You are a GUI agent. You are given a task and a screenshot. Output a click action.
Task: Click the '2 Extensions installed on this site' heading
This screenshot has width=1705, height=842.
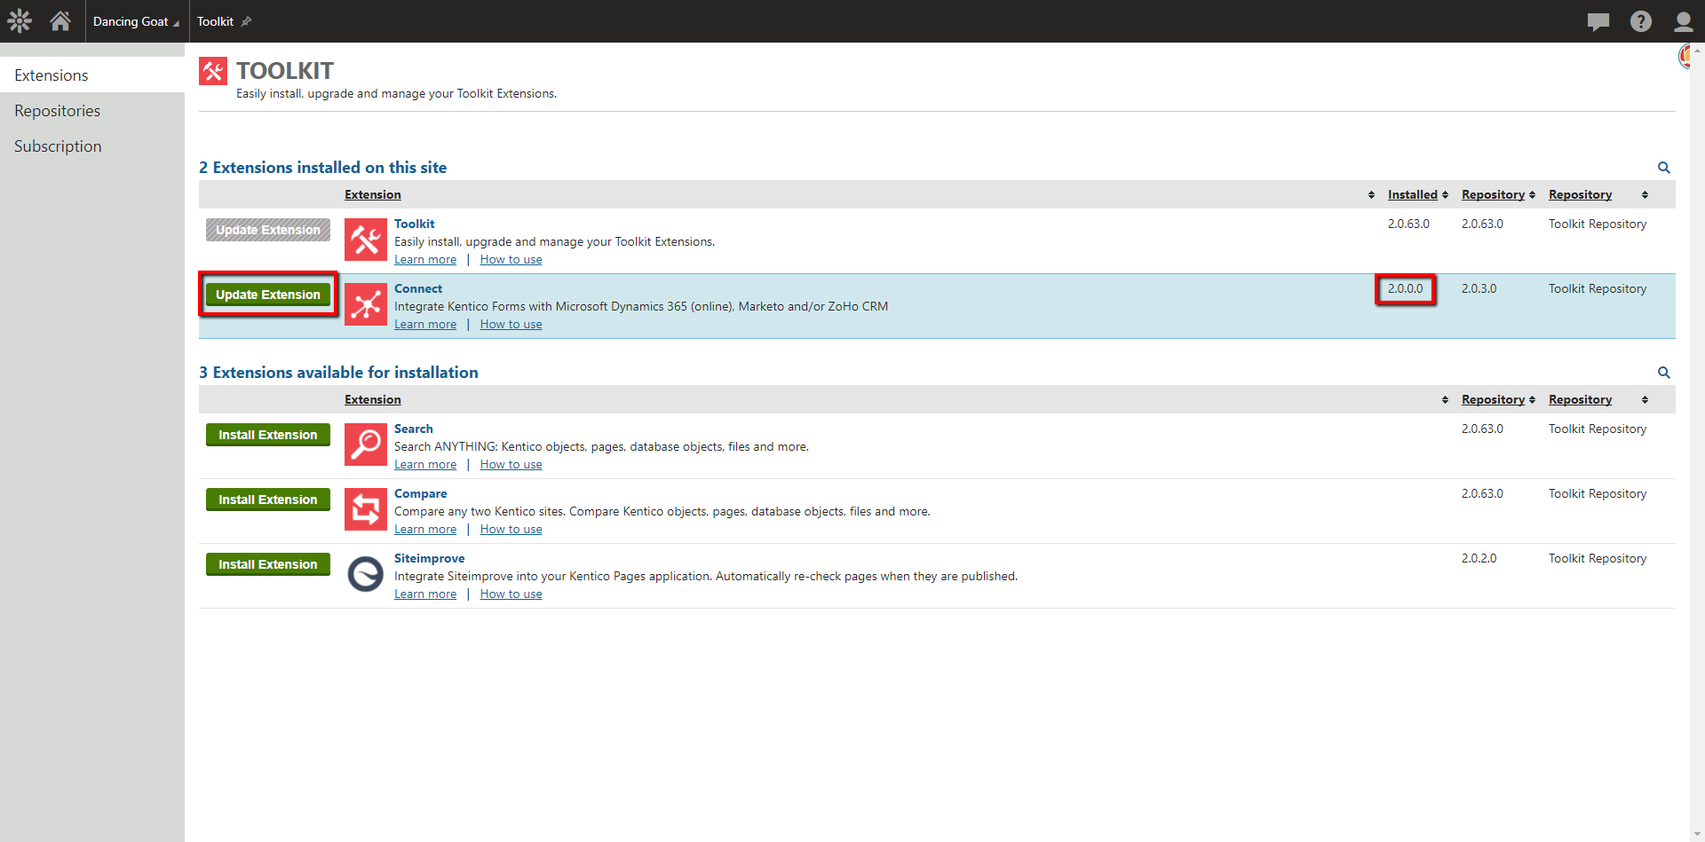pos(322,168)
